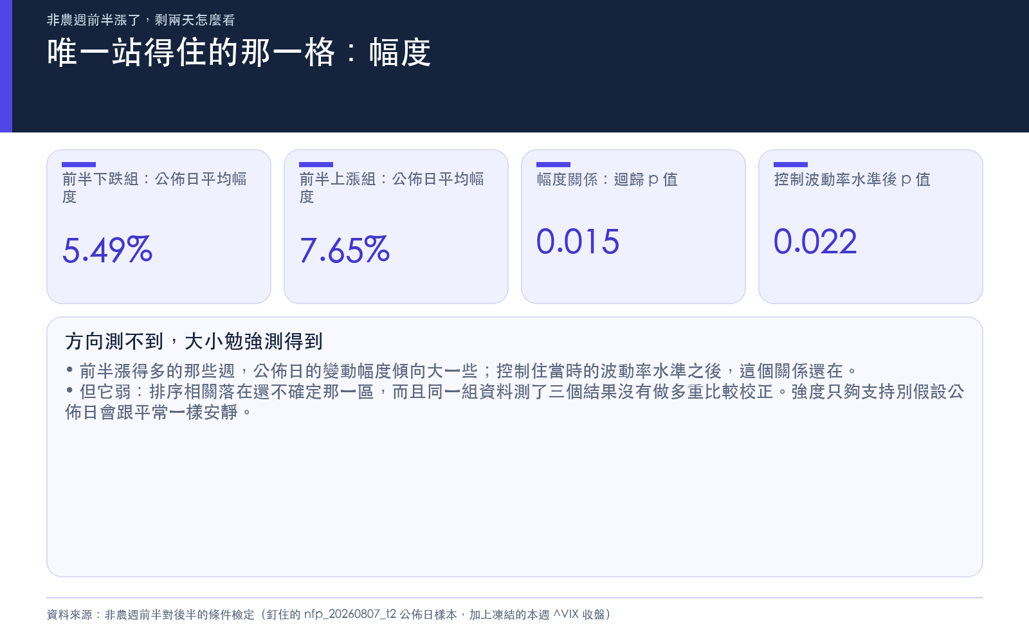Click the card label 前半上漲組：公佈日平均幅度

[392, 188]
